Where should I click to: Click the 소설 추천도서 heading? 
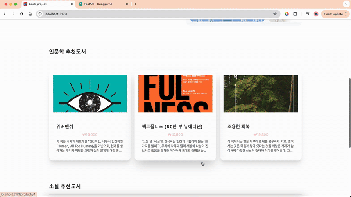click(65, 186)
